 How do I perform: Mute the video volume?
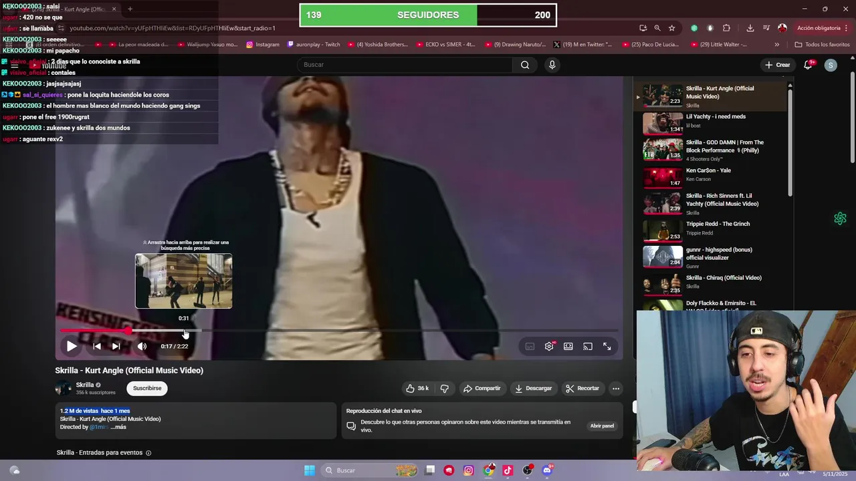tap(142, 346)
